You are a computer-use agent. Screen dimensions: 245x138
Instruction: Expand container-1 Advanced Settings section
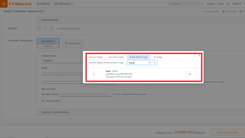click(55, 112)
